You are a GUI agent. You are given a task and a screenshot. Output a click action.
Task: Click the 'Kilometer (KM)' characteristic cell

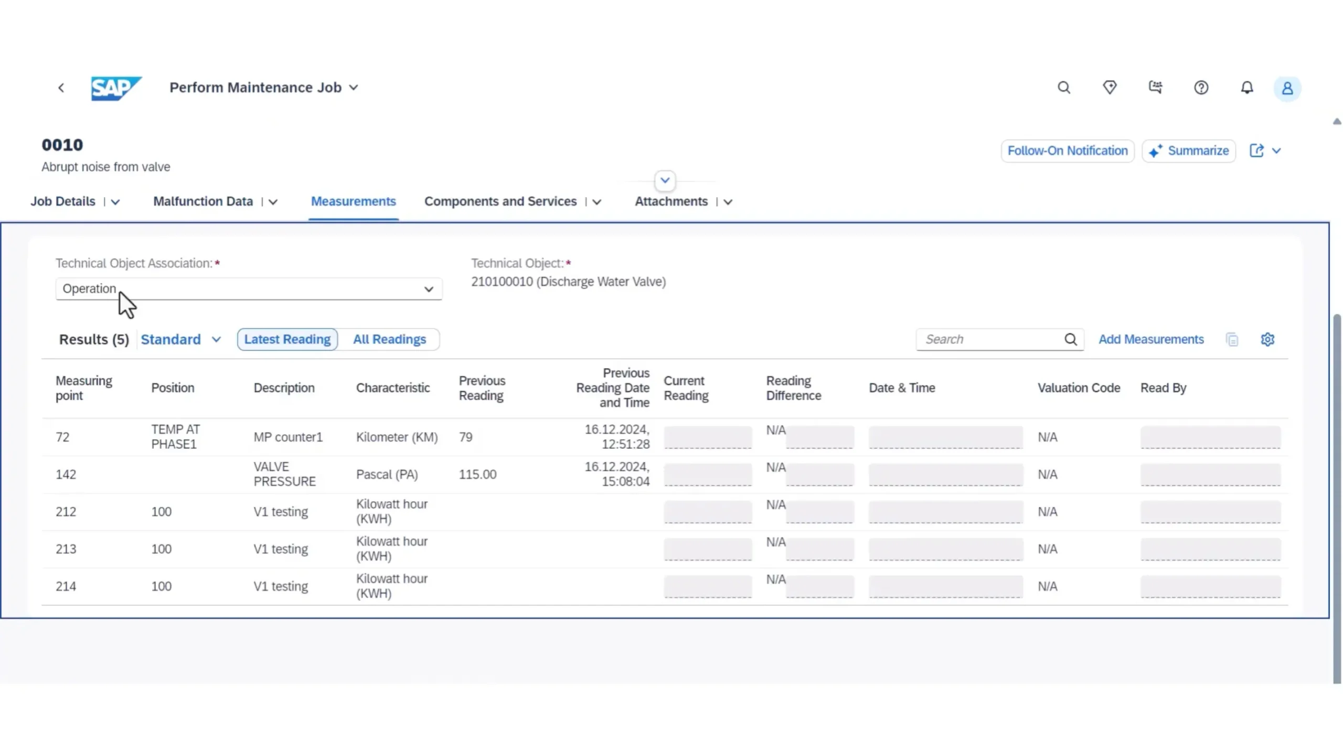[397, 437]
